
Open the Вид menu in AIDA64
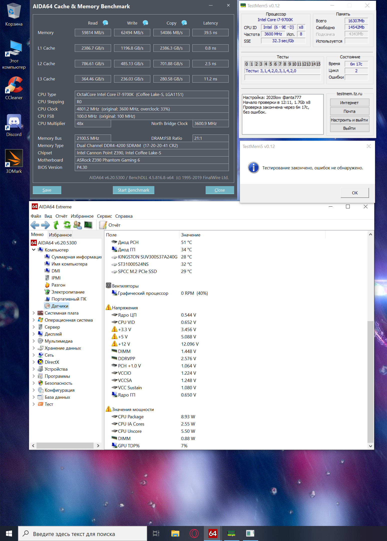tap(48, 216)
